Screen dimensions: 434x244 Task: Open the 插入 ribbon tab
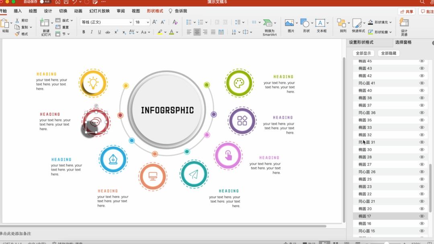(x=18, y=11)
